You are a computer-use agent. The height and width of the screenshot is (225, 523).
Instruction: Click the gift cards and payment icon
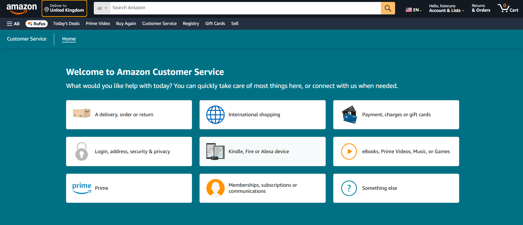pos(349,115)
